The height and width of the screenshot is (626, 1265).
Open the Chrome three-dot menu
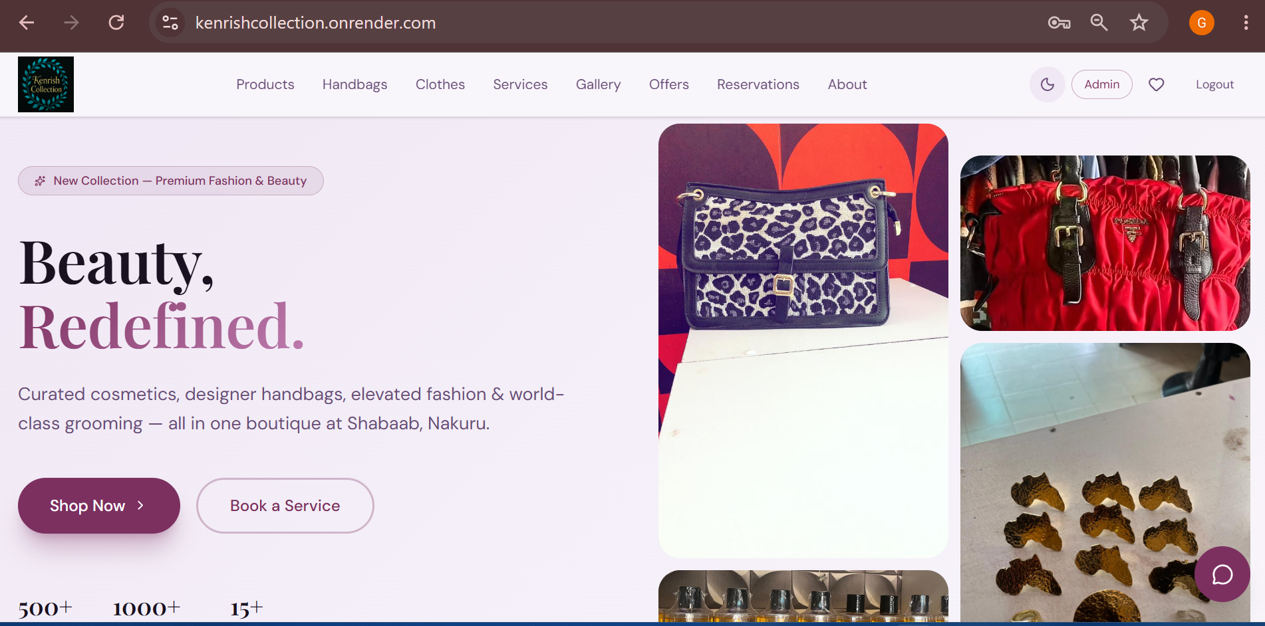(x=1246, y=23)
